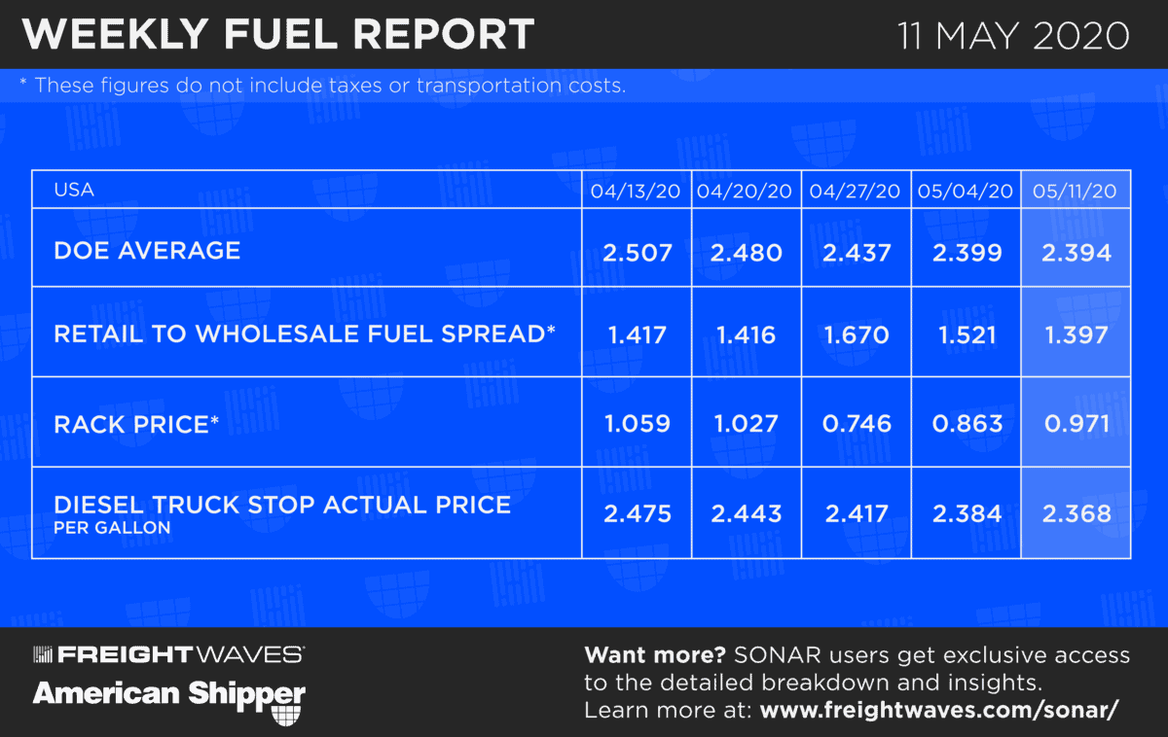
Task: Click the FreightWaves barcode logo icon
Action: click(44, 654)
